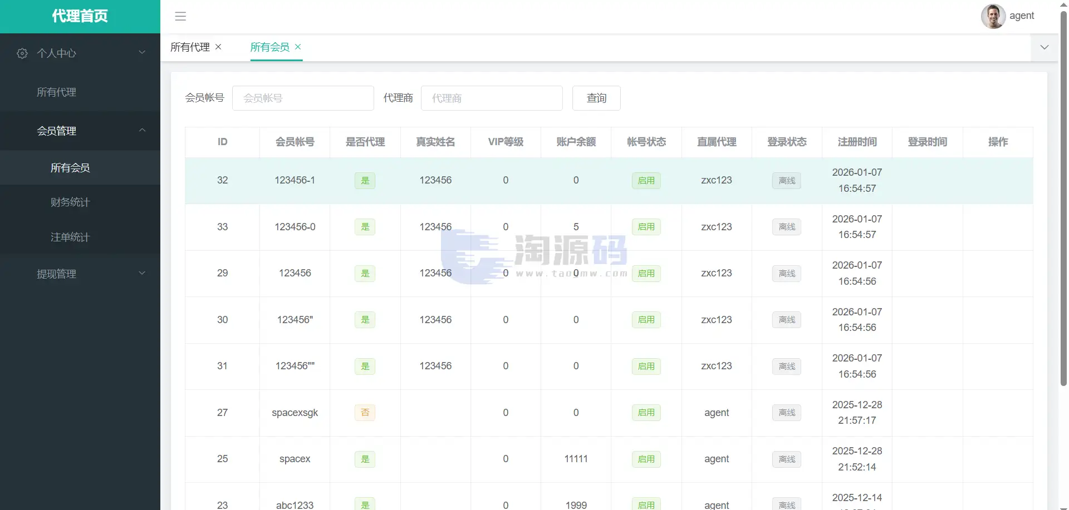Collapse the 会员管理 menu chevron

(x=142, y=130)
